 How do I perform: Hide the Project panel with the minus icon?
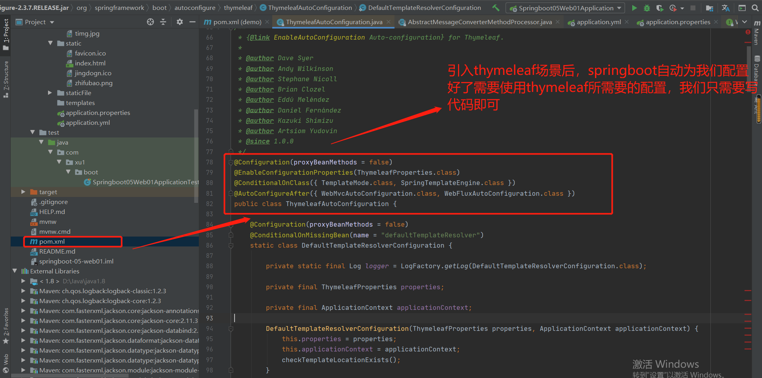coord(192,22)
